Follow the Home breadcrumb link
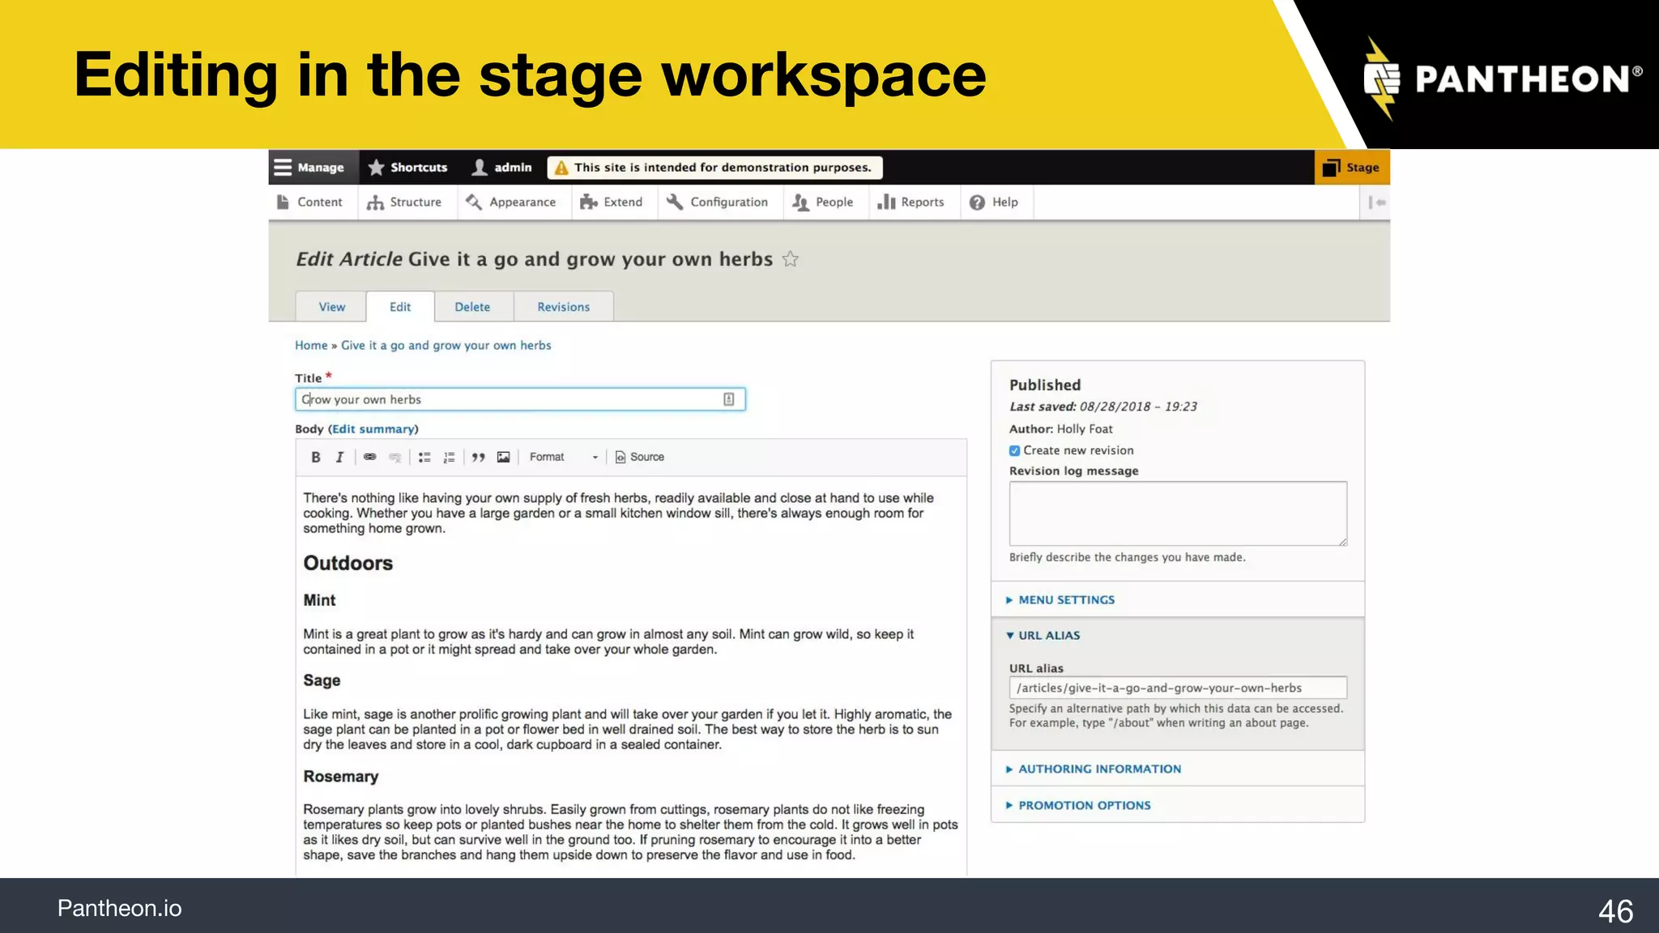 pyautogui.click(x=311, y=345)
